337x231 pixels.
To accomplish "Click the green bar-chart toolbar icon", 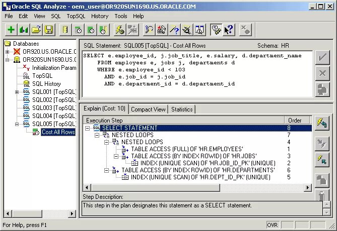I will tap(24, 30).
